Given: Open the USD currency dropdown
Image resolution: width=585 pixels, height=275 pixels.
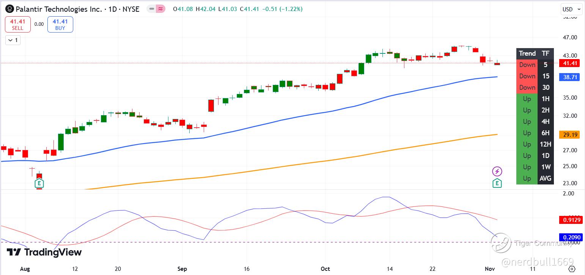Looking at the screenshot, I should (571, 9).
